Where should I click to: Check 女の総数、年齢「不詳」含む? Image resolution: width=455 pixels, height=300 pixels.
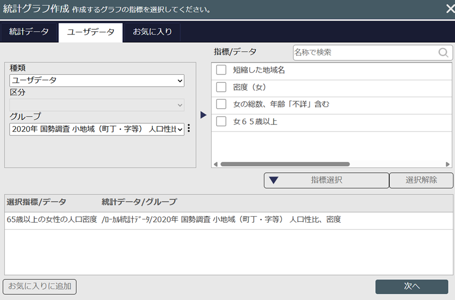[x=221, y=106]
